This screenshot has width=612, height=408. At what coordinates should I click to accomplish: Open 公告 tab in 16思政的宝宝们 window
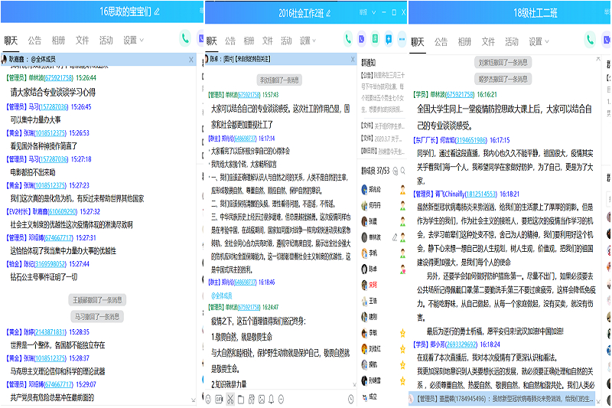(x=34, y=41)
